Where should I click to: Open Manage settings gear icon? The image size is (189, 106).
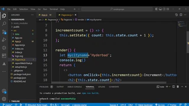click(x=4, y=99)
